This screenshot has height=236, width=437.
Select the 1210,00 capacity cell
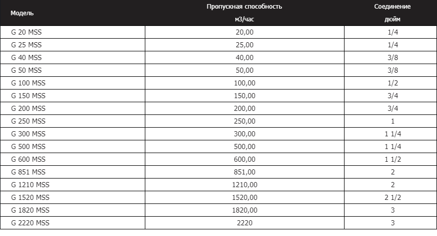[244, 185]
